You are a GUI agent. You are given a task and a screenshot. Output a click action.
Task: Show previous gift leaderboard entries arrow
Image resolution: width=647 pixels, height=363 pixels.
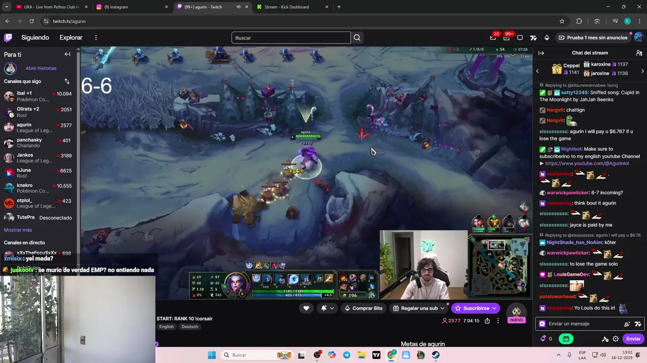click(537, 71)
